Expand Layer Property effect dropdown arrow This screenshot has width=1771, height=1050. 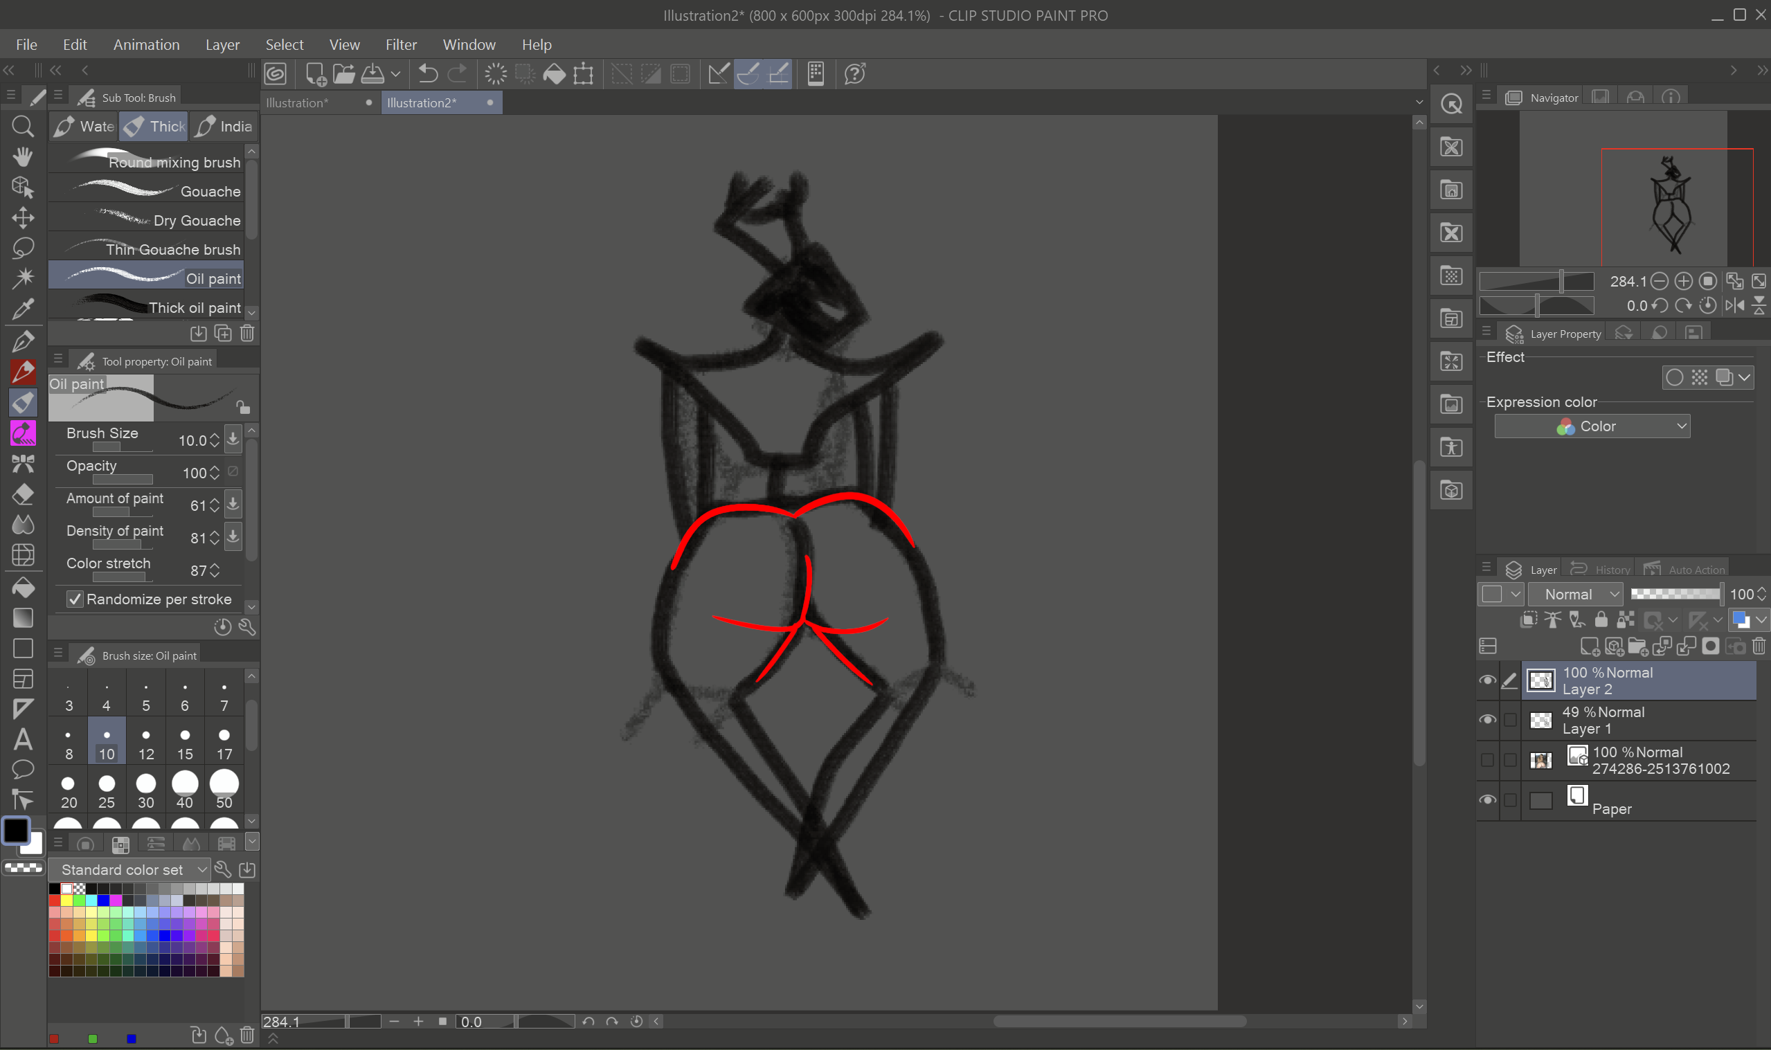[x=1745, y=378]
